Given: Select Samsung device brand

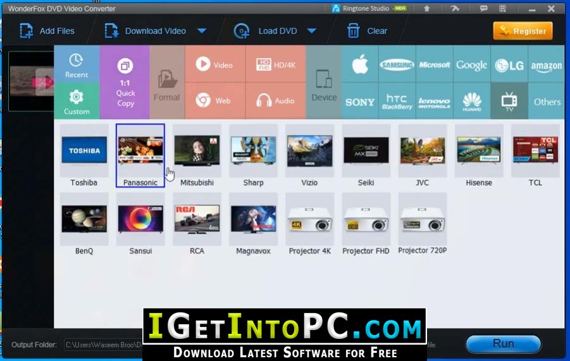Looking at the screenshot, I should (397, 64).
